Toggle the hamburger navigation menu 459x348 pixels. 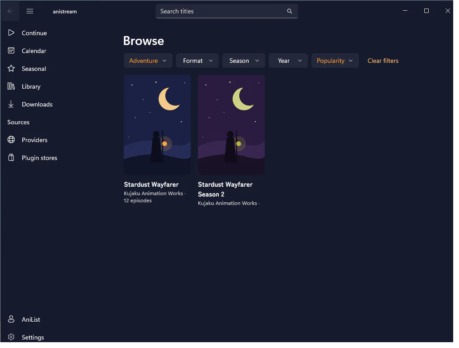(x=30, y=12)
